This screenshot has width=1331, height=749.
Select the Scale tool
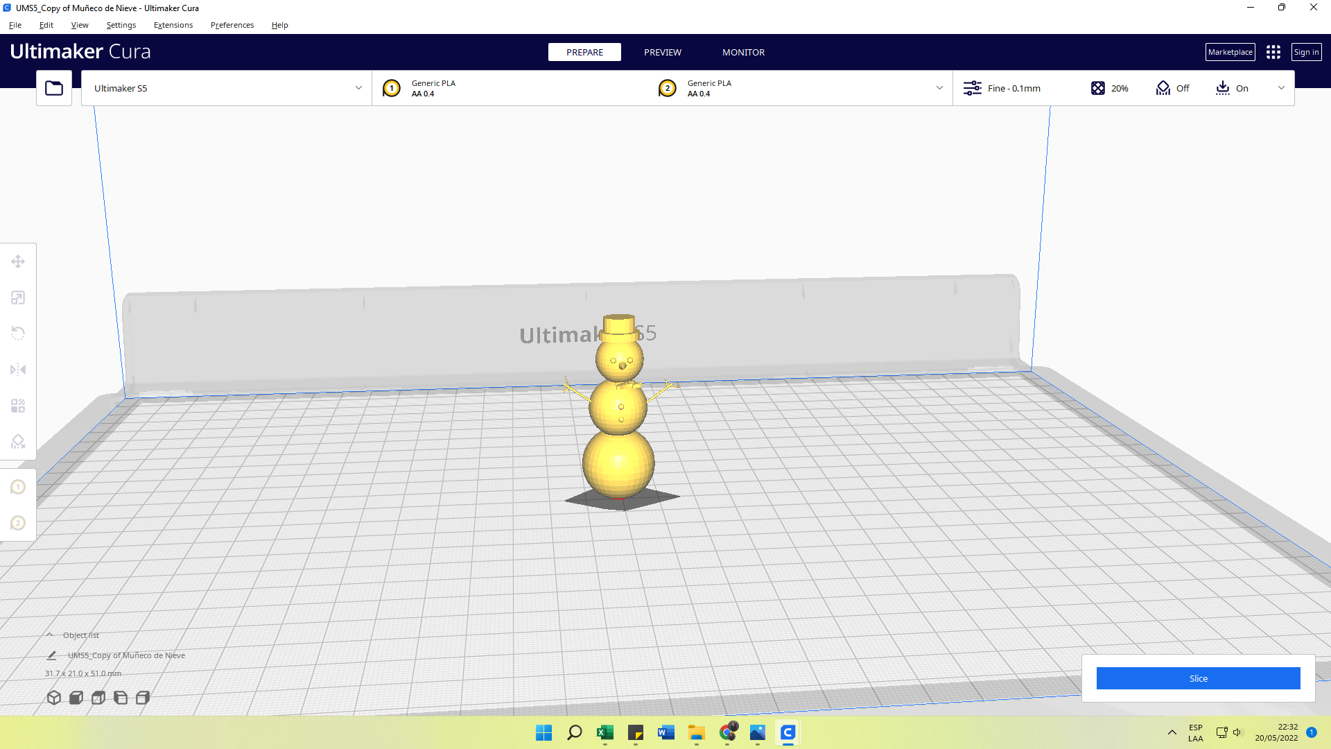coord(18,298)
